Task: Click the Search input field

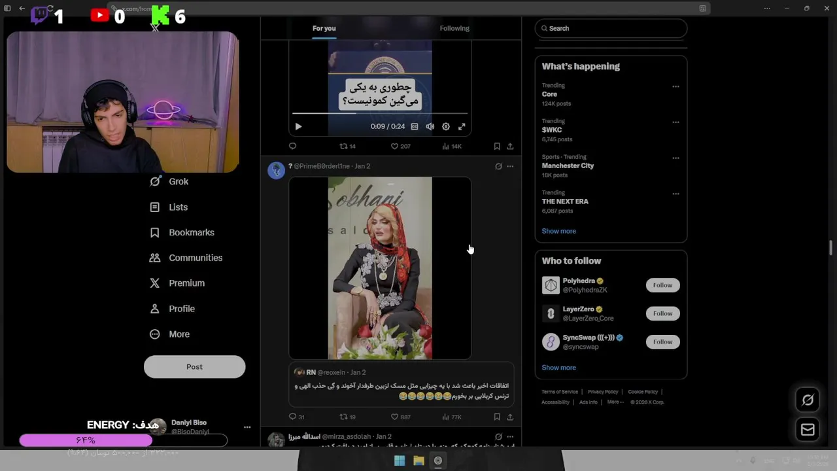Action: 611,28
